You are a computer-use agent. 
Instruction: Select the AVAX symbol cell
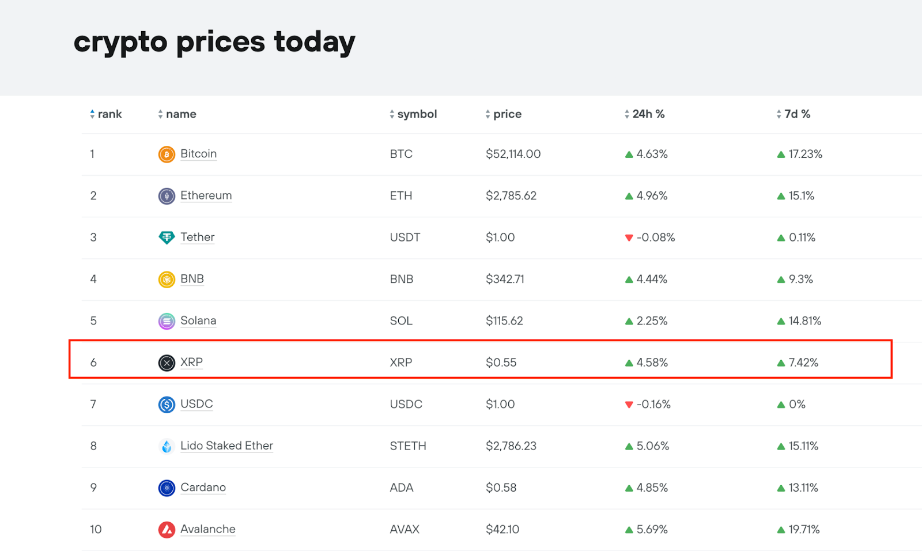(405, 530)
